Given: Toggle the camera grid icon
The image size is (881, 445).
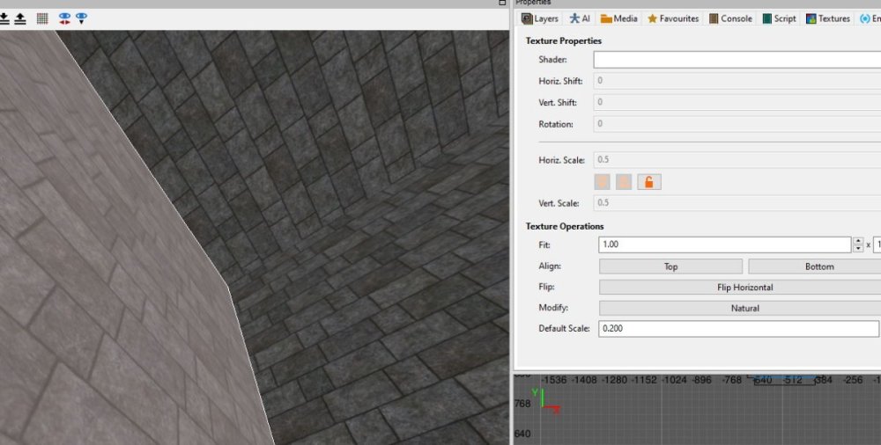Looking at the screenshot, I should coord(42,18).
